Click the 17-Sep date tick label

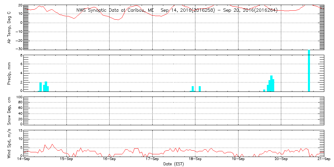[x=152, y=159]
